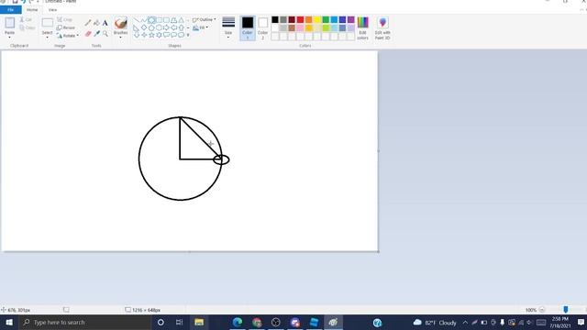The height and width of the screenshot is (330, 587).
Task: Expand the Shapes gallery more arrow
Action: (x=188, y=35)
